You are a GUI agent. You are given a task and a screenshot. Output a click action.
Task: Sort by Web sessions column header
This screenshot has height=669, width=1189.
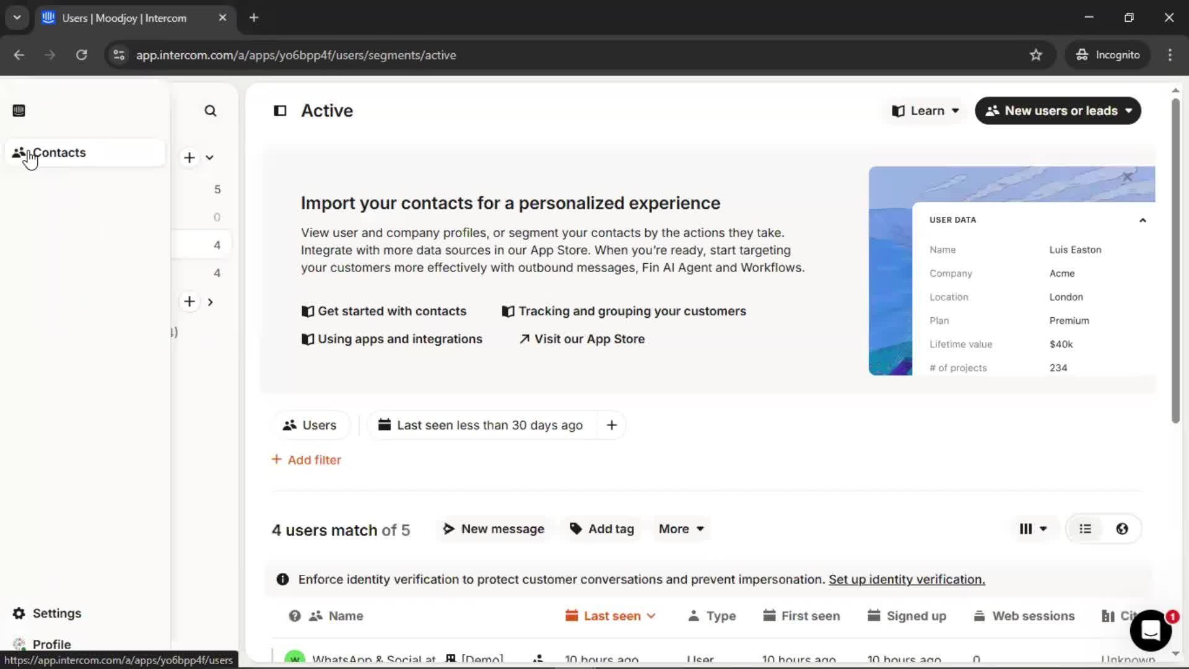click(x=1024, y=616)
